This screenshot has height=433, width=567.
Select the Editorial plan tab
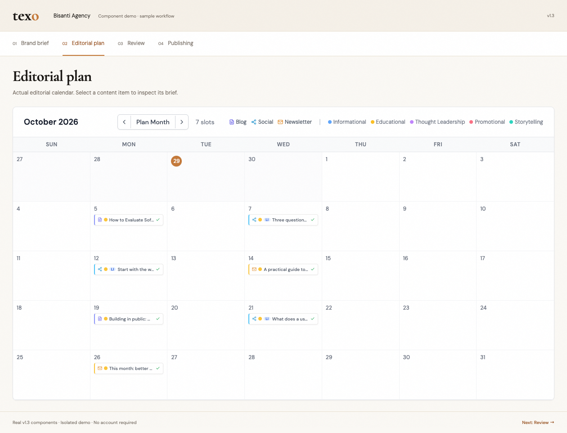click(83, 43)
